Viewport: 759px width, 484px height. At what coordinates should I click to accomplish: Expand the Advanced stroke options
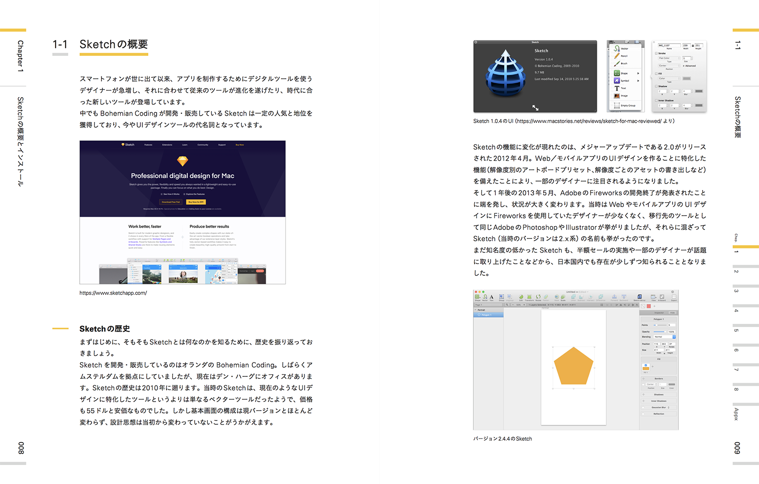(689, 66)
